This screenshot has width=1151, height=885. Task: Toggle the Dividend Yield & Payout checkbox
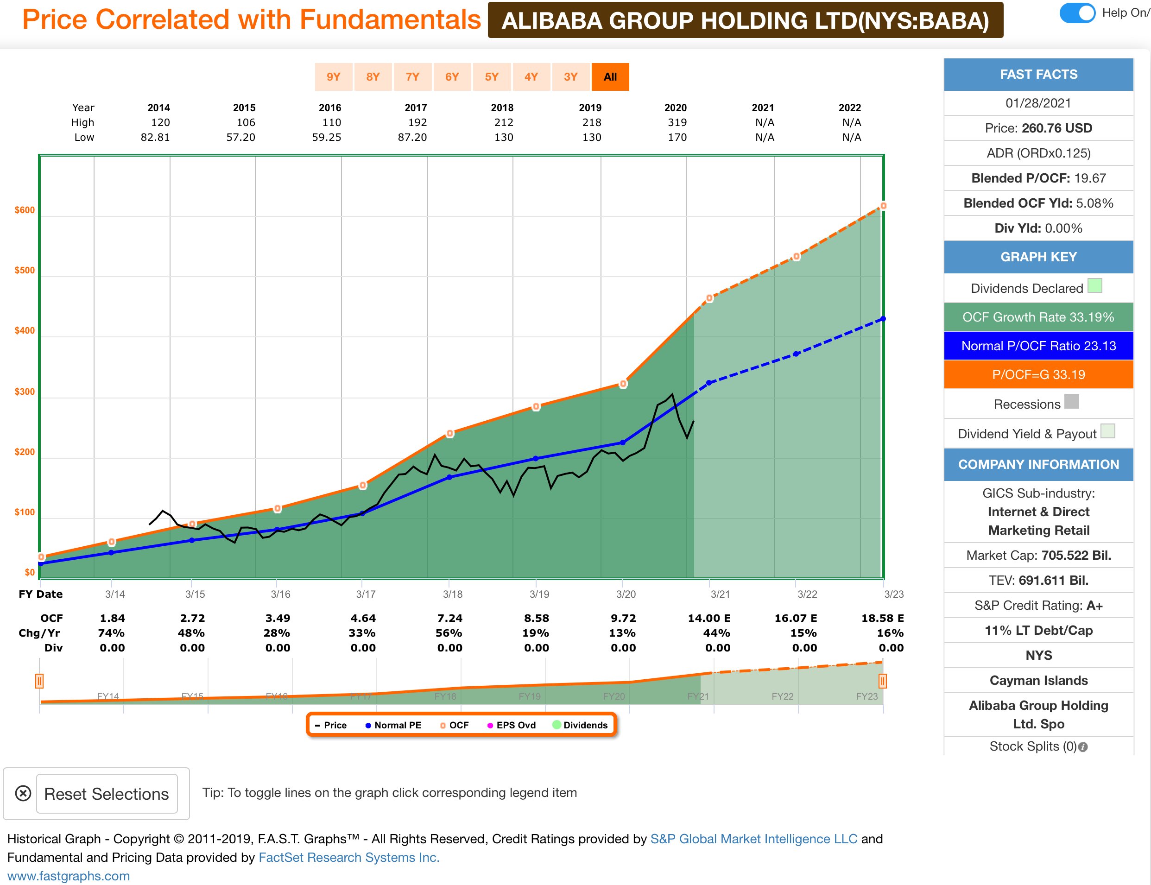tap(1108, 431)
